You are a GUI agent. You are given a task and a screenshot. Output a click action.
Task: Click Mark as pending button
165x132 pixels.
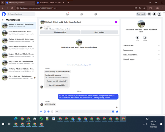pyautogui.click(x=60, y=32)
